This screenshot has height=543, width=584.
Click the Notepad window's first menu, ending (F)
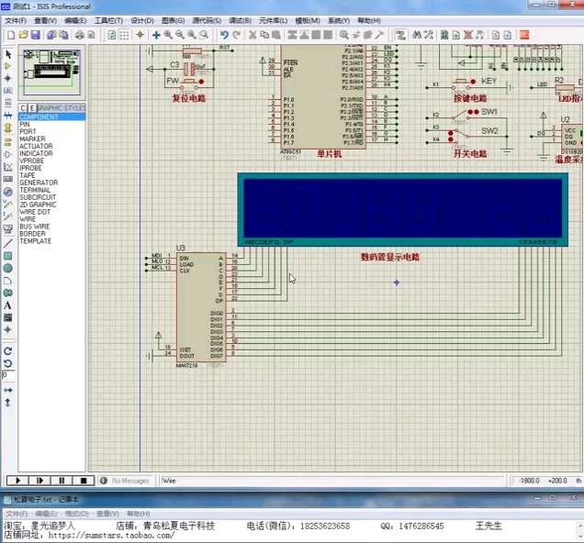17,514
